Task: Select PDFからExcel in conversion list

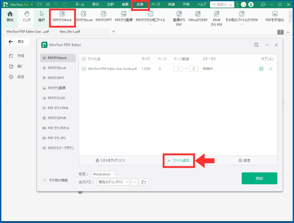Action: [x=58, y=68]
